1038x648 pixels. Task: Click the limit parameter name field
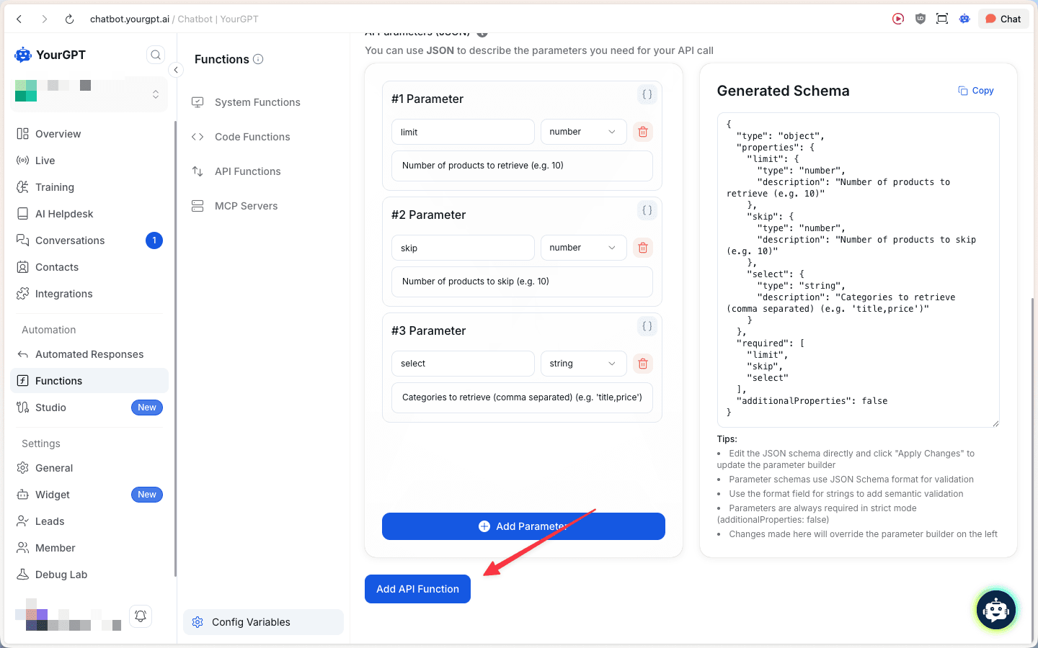click(x=463, y=132)
